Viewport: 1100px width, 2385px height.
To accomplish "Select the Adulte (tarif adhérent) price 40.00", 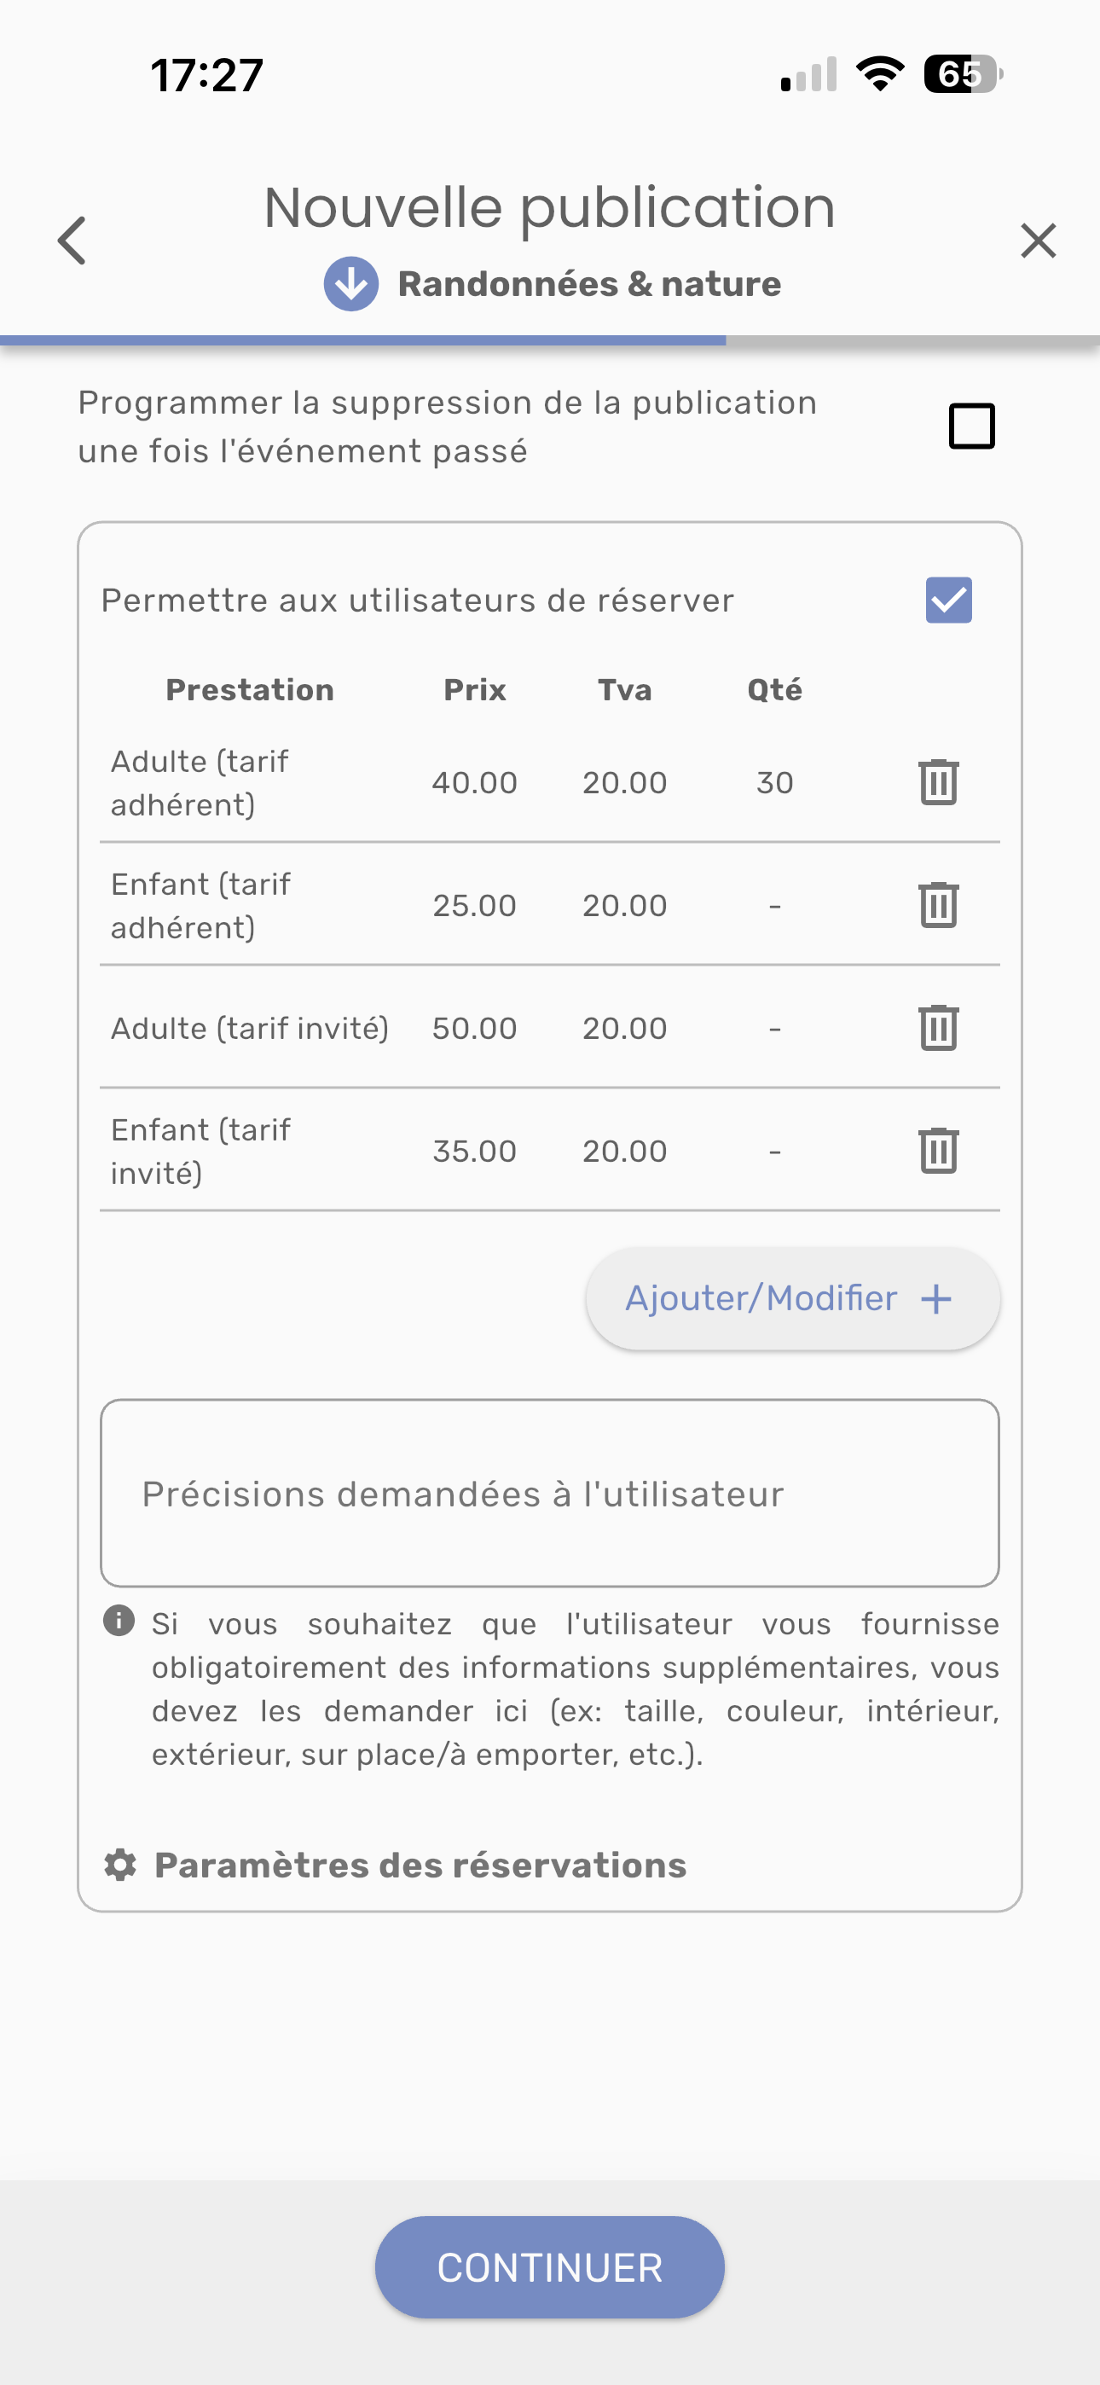I will coord(474,783).
